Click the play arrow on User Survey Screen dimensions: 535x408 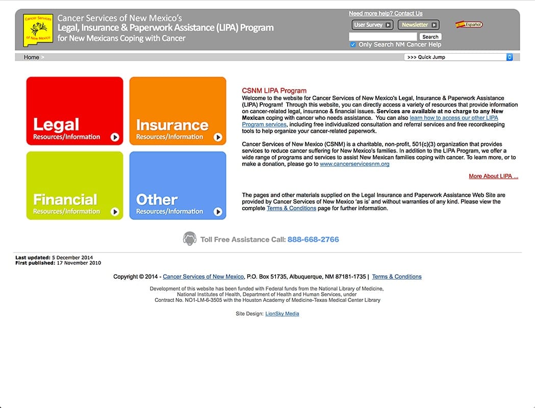tap(388, 25)
